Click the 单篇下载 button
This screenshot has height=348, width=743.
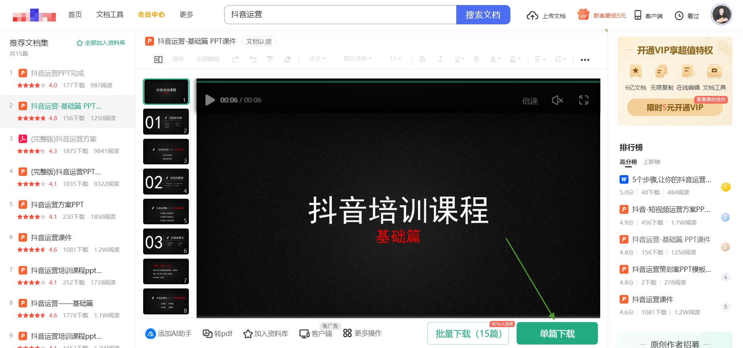(557, 334)
